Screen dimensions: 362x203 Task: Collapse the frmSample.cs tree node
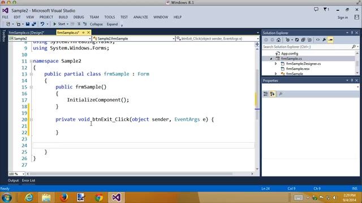point(271,59)
